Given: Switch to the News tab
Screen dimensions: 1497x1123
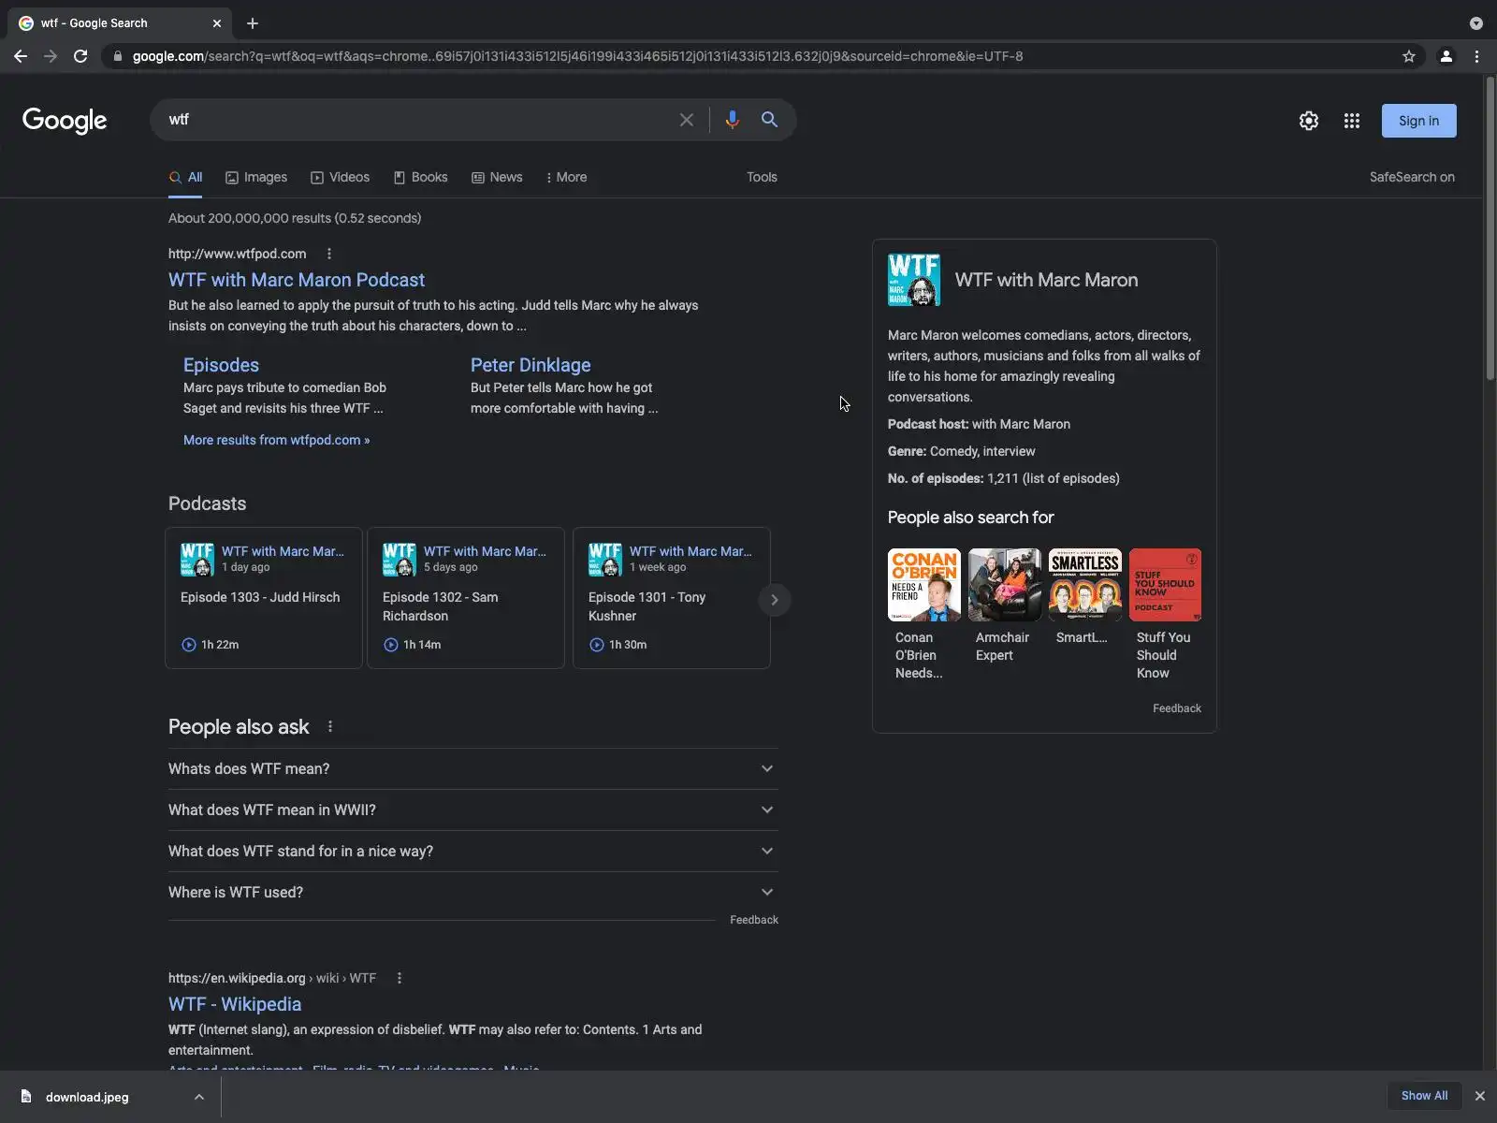Looking at the screenshot, I should 497,177.
